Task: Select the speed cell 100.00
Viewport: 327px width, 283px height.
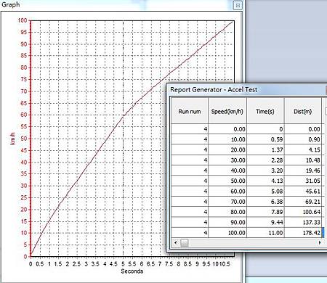Action: [227, 233]
